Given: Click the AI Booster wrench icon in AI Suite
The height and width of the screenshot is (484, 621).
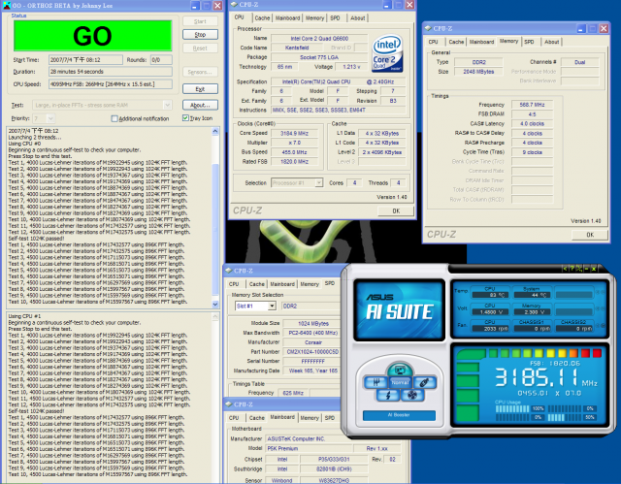Looking at the screenshot, I should click(x=425, y=382).
